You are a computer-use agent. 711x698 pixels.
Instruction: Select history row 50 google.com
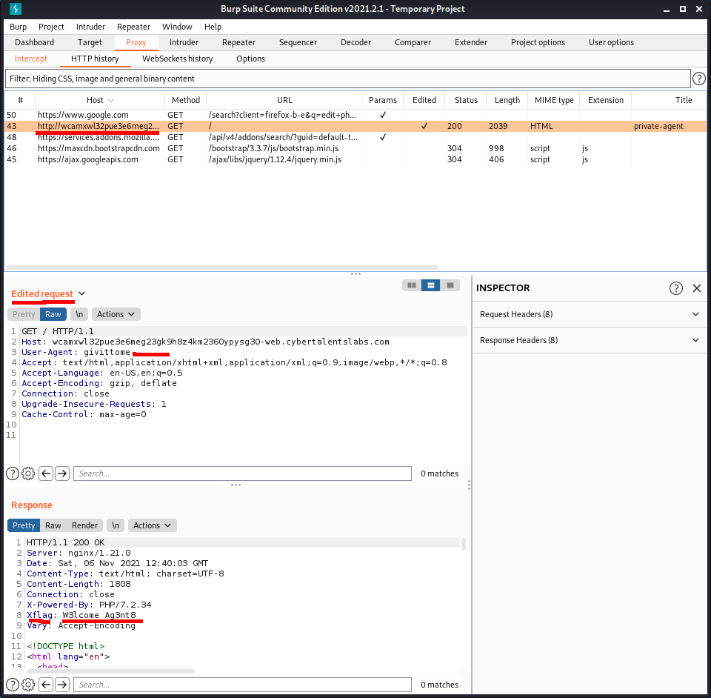[355, 115]
